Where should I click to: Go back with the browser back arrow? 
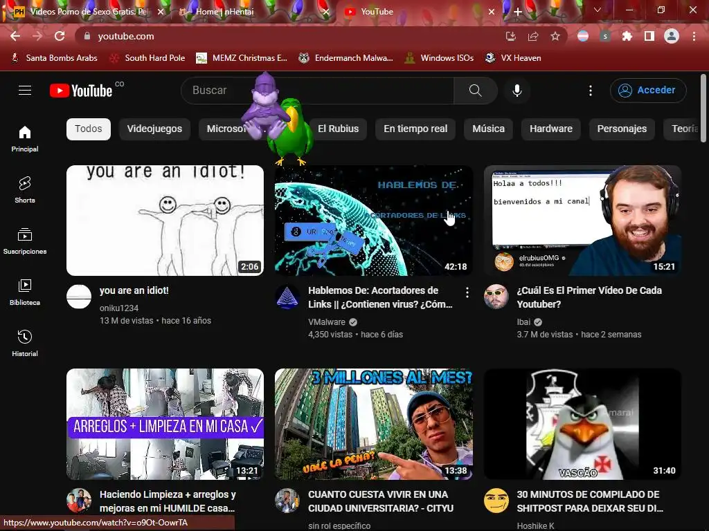click(x=15, y=36)
